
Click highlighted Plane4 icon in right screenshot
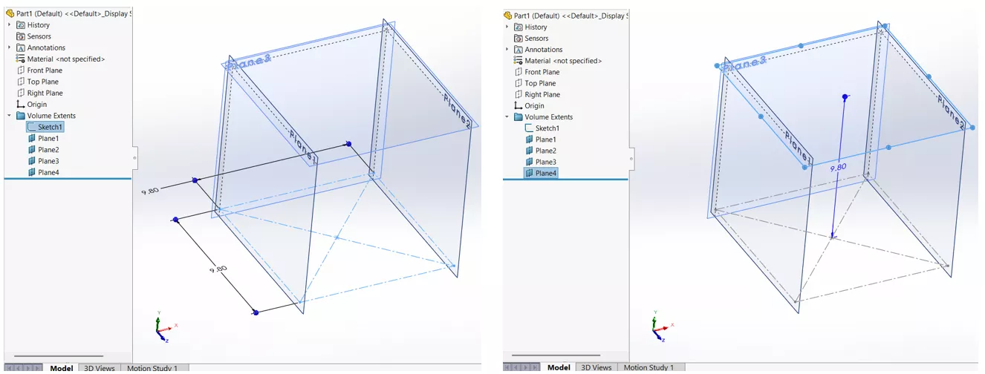(529, 173)
